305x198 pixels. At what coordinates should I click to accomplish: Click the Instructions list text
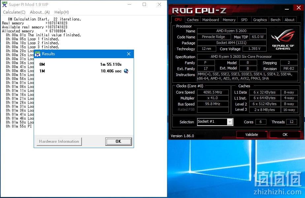(248, 76)
